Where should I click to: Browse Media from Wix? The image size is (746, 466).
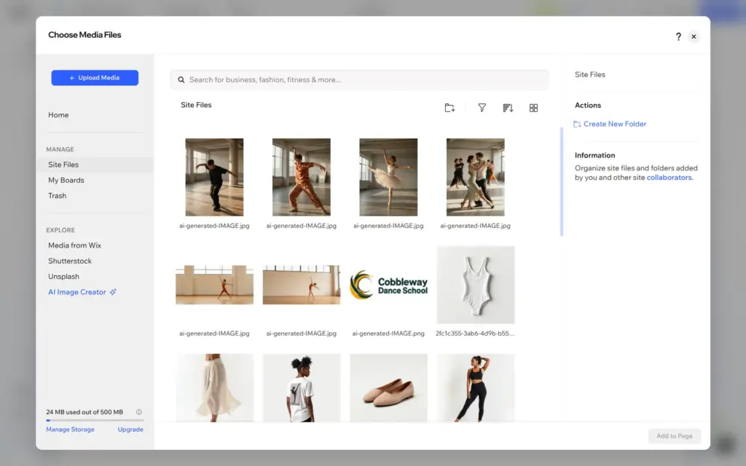[75, 245]
